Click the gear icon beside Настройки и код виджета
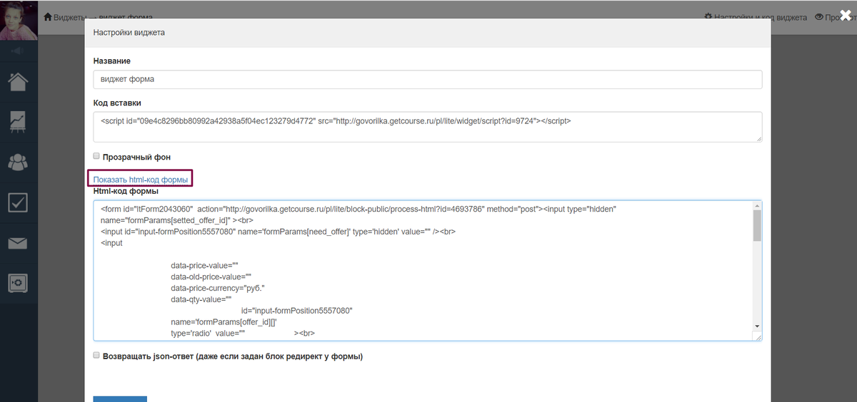857x402 pixels. point(708,17)
